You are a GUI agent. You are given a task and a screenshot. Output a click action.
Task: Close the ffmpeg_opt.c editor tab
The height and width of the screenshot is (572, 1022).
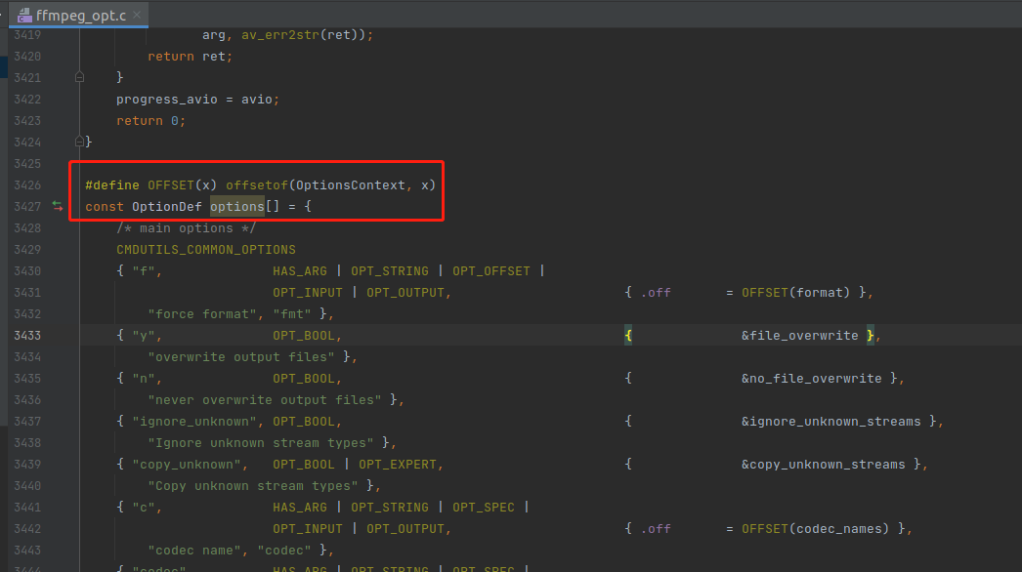pos(137,15)
